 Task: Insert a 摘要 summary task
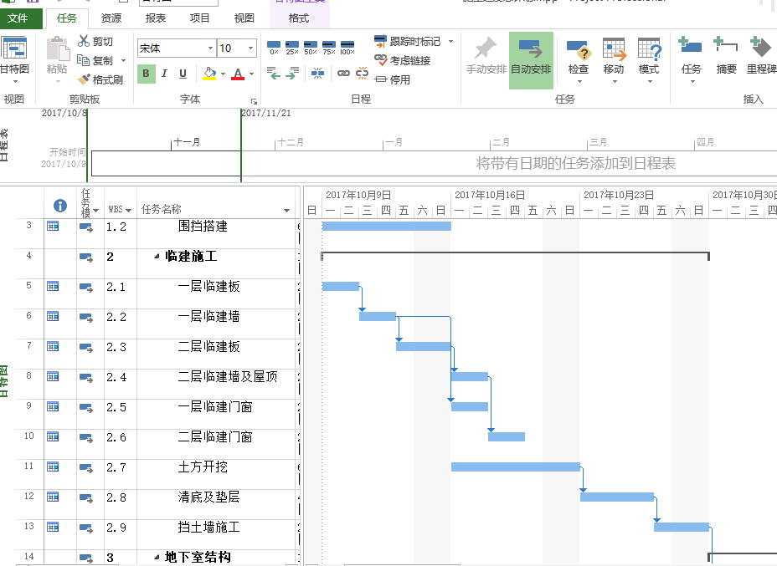(726, 56)
